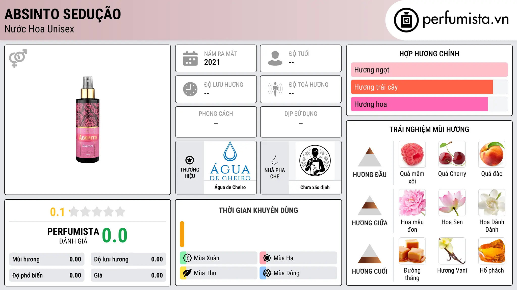517x290 pixels.
Task: Click the clock icon beside Độ lưu hương
Action: 190,89
